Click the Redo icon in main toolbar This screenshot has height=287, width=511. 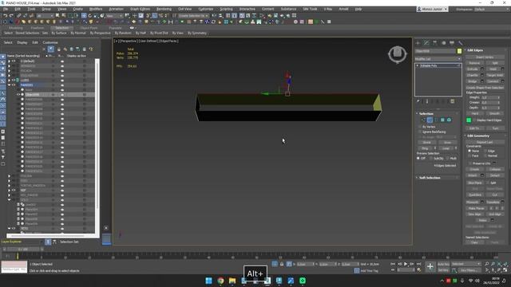tap(11, 16)
